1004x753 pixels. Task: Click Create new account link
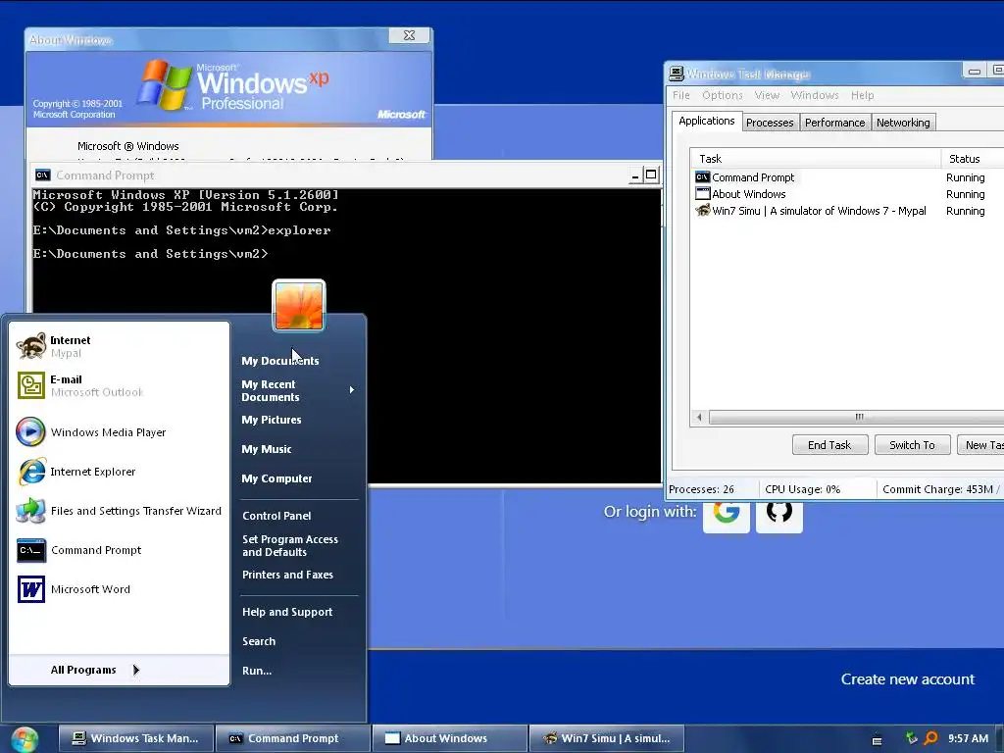pyautogui.click(x=907, y=679)
